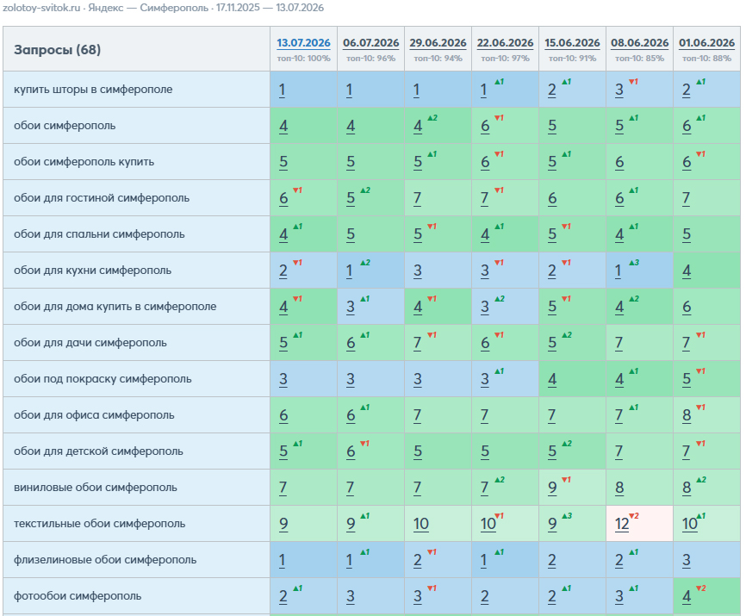
Task: Select query 'обои для детской симферополь'
Action: (x=98, y=451)
